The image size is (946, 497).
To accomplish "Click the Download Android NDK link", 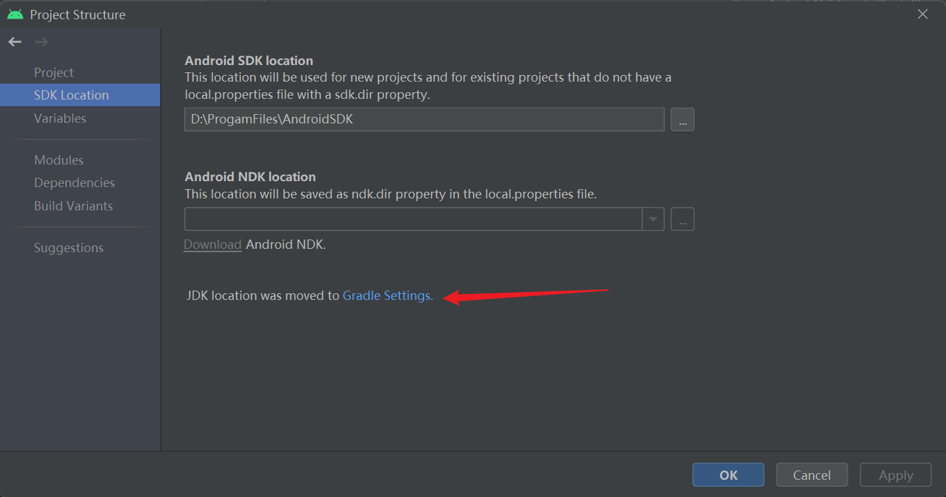I will [212, 244].
